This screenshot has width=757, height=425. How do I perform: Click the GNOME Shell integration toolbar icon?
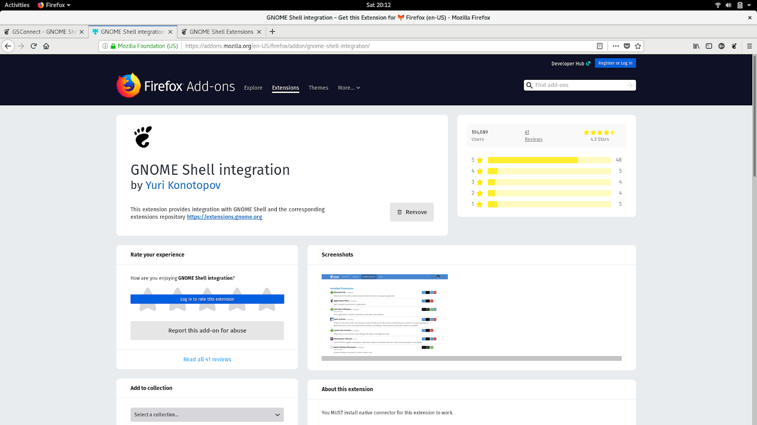(x=734, y=46)
